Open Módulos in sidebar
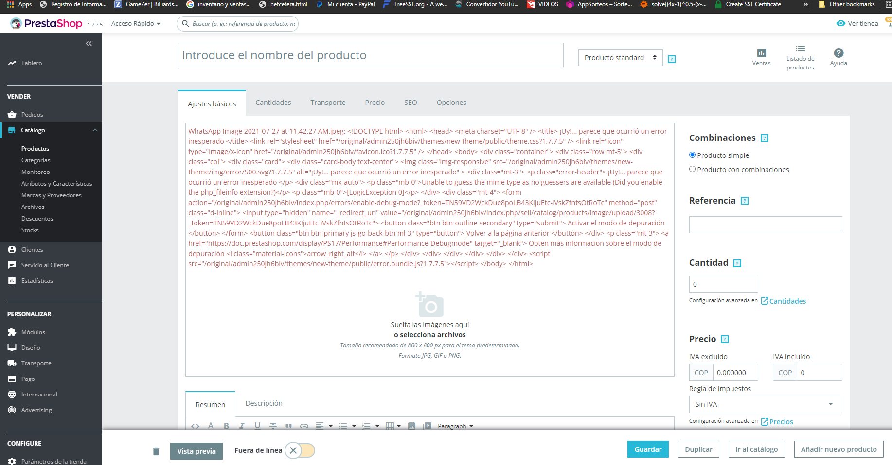892x465 pixels. (33, 332)
